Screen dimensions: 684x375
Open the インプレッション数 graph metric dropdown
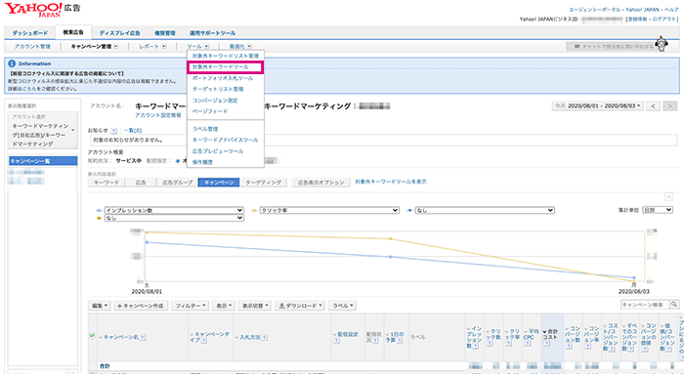[x=174, y=210]
